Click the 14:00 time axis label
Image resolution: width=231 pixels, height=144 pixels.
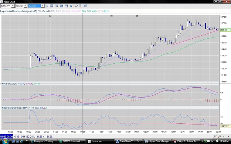pos(101,132)
